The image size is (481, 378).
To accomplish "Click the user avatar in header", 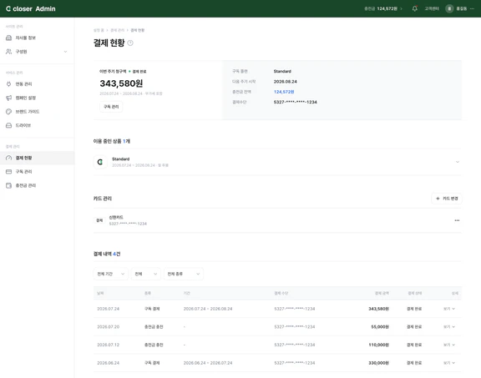I will click(x=449, y=8).
